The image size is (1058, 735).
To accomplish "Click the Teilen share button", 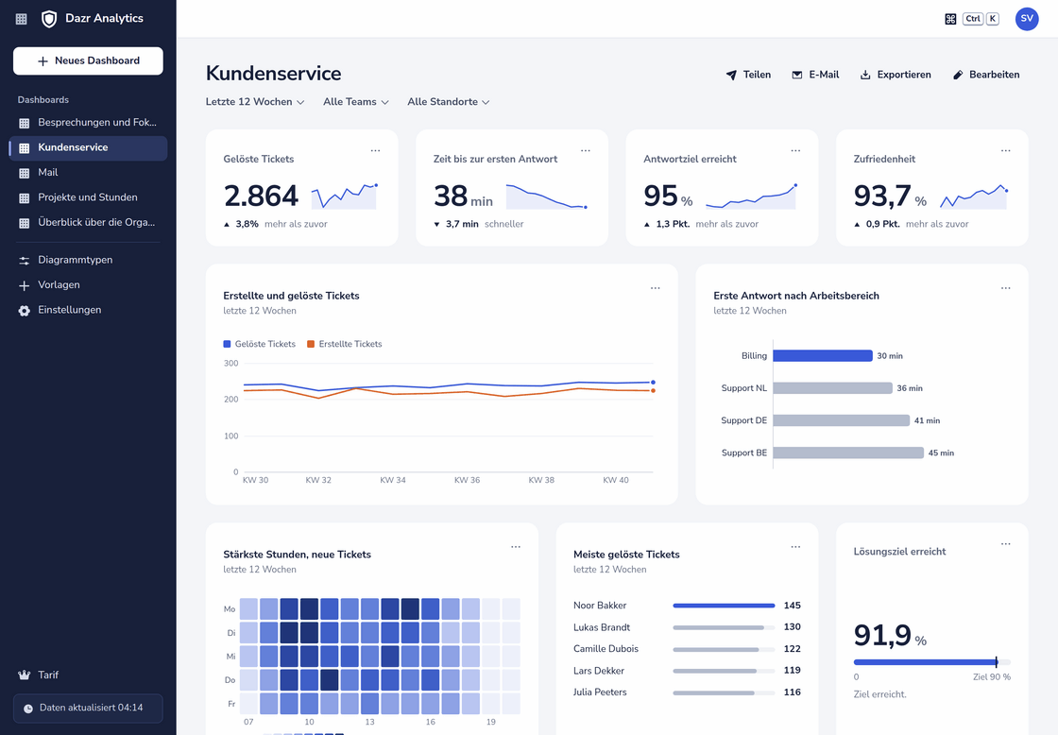I will [x=748, y=75].
